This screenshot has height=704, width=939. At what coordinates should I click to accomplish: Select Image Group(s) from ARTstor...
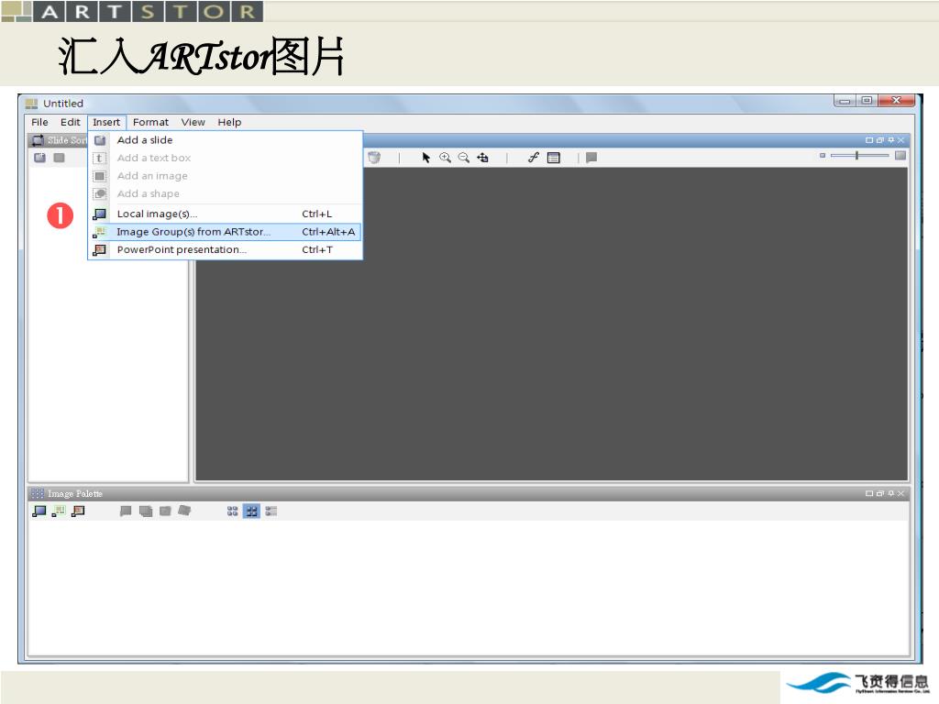coord(226,232)
